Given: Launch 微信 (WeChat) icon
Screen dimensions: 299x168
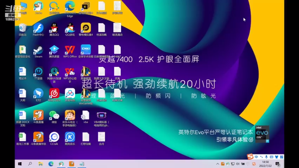Looking at the screenshot, I should coord(54,117).
